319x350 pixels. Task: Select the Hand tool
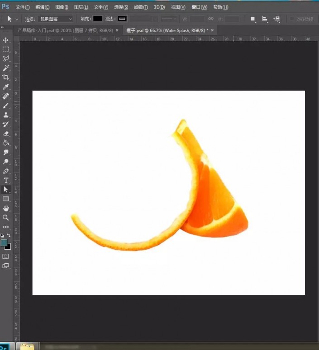tap(5, 208)
